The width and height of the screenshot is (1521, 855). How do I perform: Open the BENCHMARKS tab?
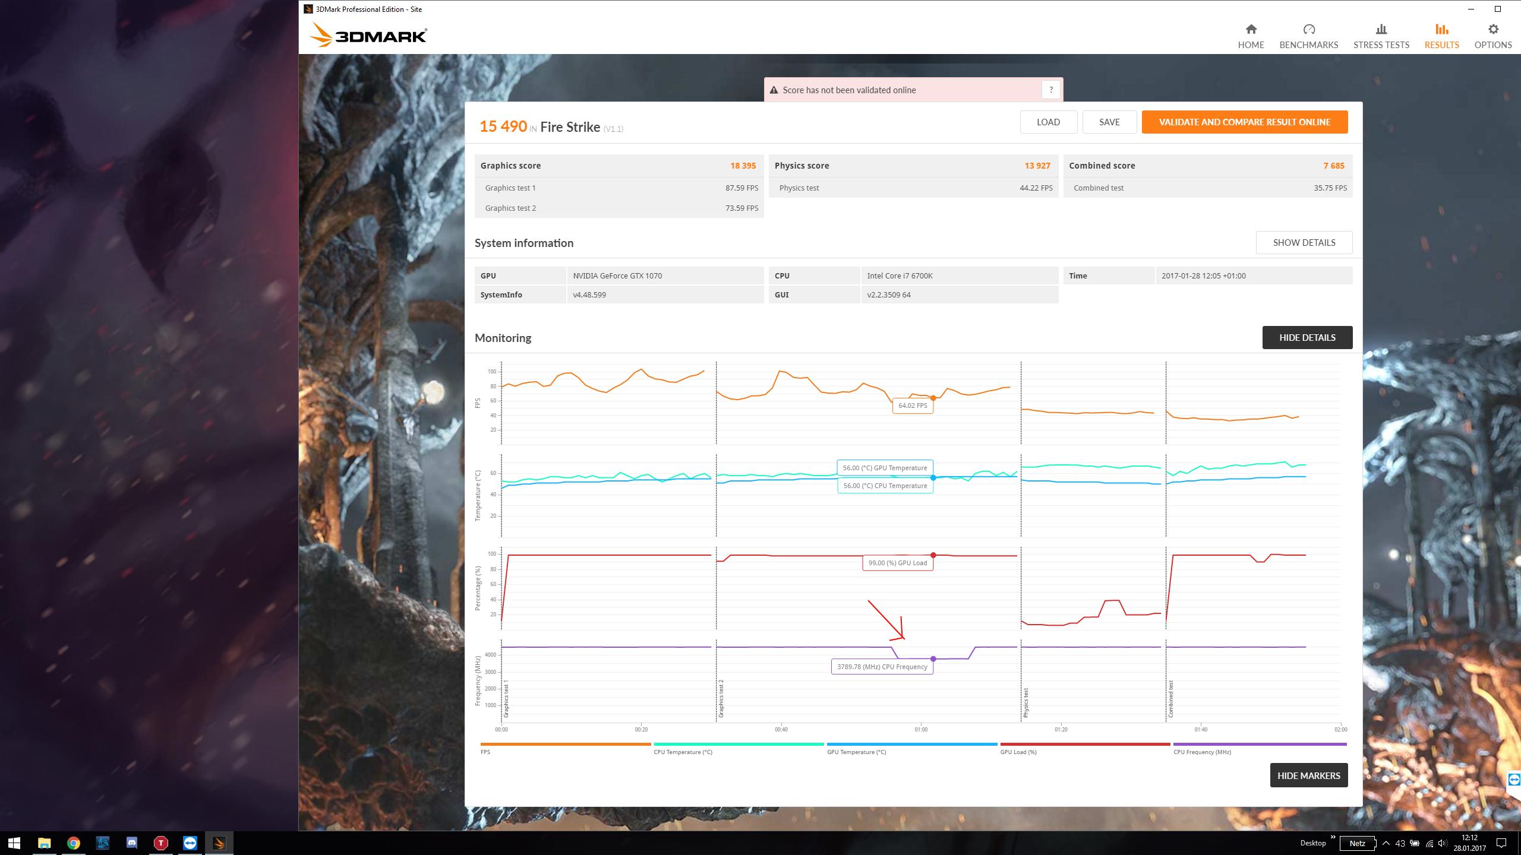tap(1308, 36)
